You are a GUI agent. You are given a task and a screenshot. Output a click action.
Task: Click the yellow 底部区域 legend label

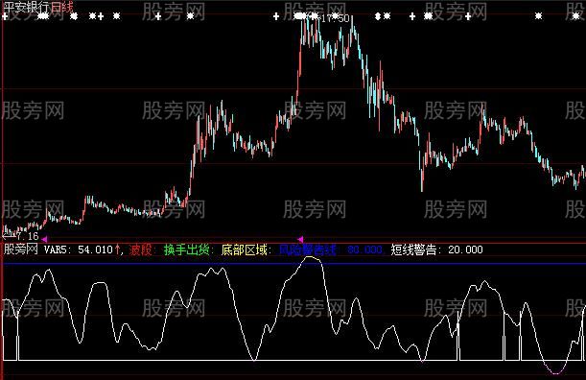(x=246, y=249)
